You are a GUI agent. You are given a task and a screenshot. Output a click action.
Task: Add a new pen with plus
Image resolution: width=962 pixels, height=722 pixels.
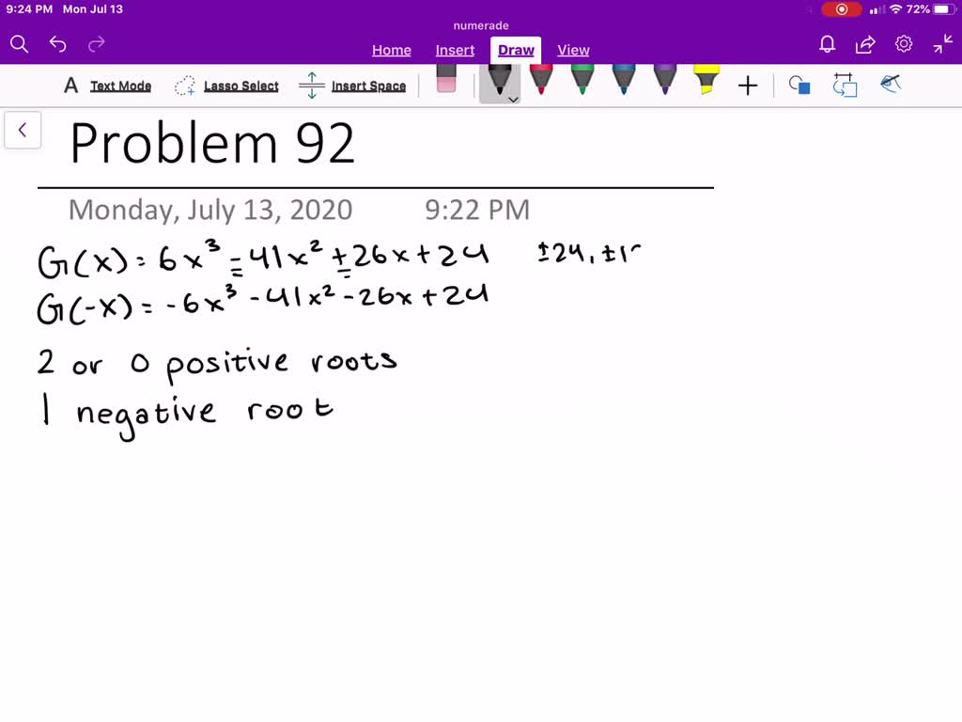(x=747, y=86)
